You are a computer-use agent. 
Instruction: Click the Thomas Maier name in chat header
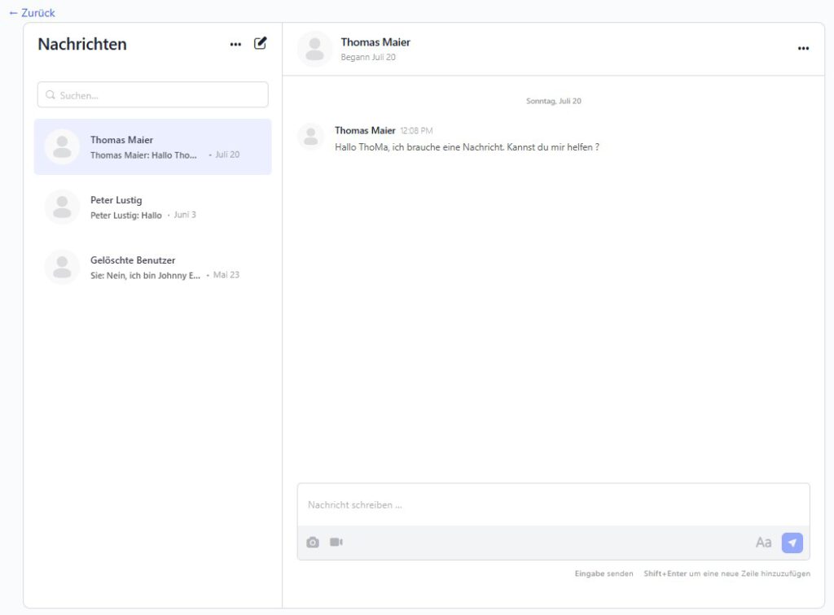coord(375,42)
